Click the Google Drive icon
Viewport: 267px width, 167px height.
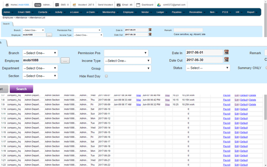click(x=159, y=5)
